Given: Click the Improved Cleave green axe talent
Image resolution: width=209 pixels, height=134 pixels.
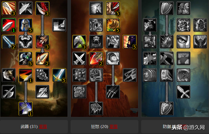Looking at the screenshot, I should pyautogui.click(x=79, y=42).
